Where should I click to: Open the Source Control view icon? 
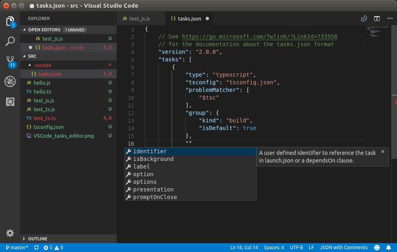coord(10,61)
